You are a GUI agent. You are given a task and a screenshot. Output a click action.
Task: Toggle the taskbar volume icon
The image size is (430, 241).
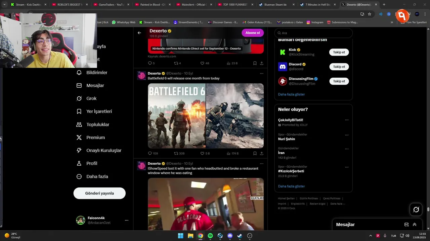click(x=407, y=236)
